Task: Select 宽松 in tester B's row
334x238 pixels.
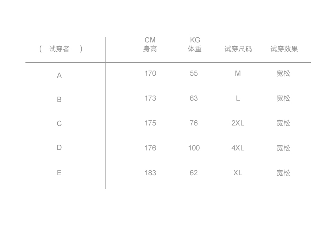Action: coord(283,98)
